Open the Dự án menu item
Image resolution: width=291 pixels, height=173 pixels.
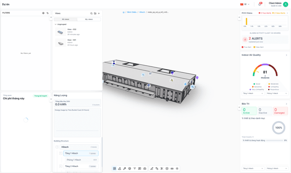[x=6, y=4]
